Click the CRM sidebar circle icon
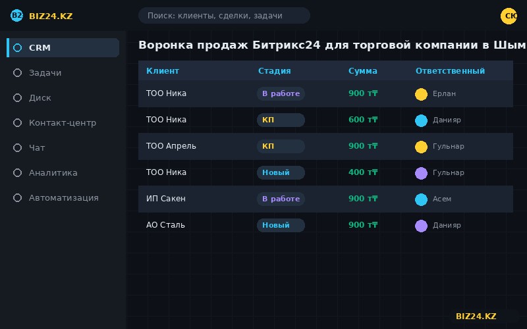The height and width of the screenshot is (329, 527). (18, 47)
